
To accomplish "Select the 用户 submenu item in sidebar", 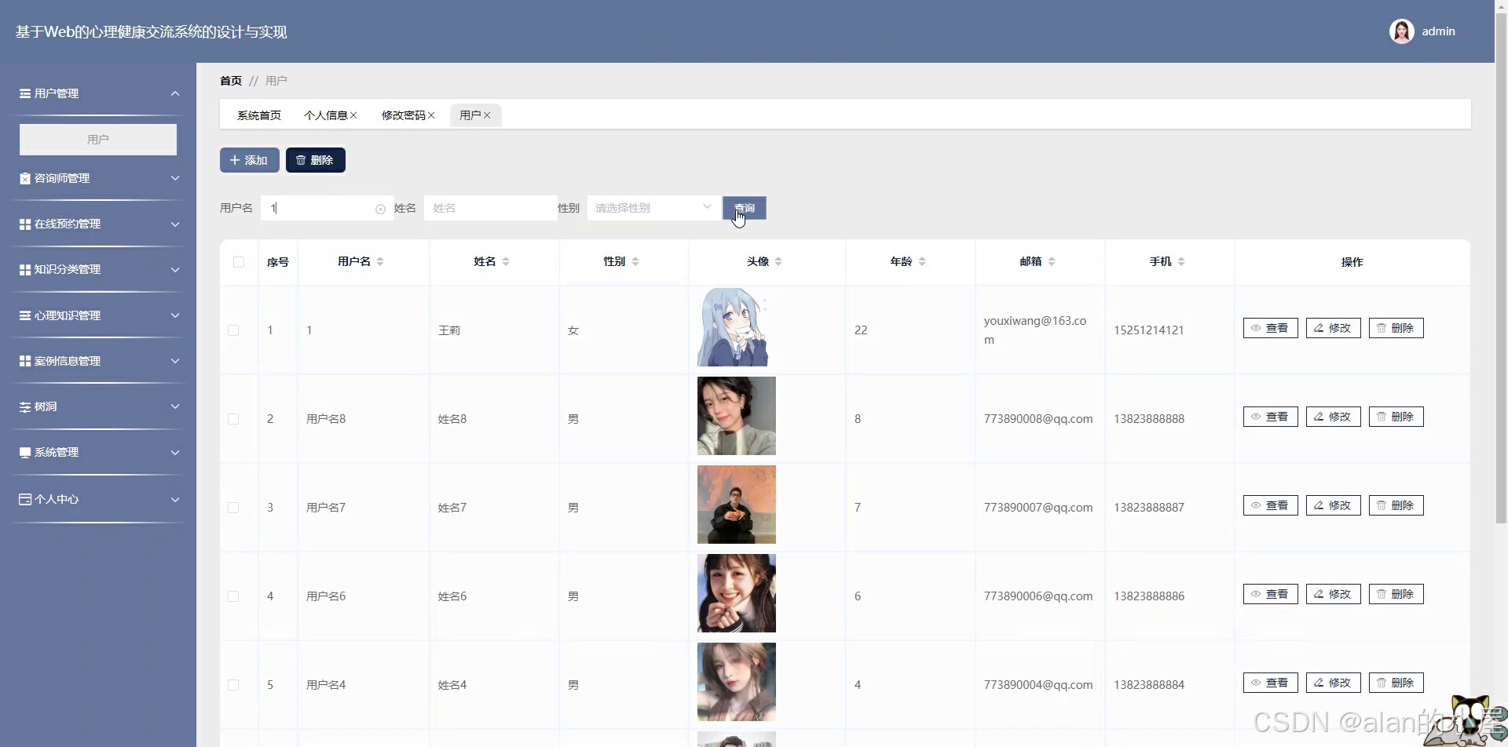I will pyautogui.click(x=98, y=139).
